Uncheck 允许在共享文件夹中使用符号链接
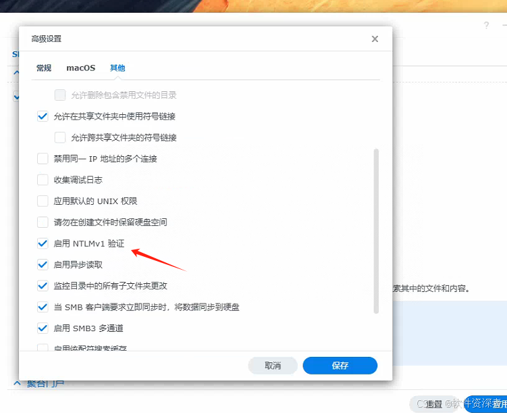The image size is (507, 413). (43, 116)
